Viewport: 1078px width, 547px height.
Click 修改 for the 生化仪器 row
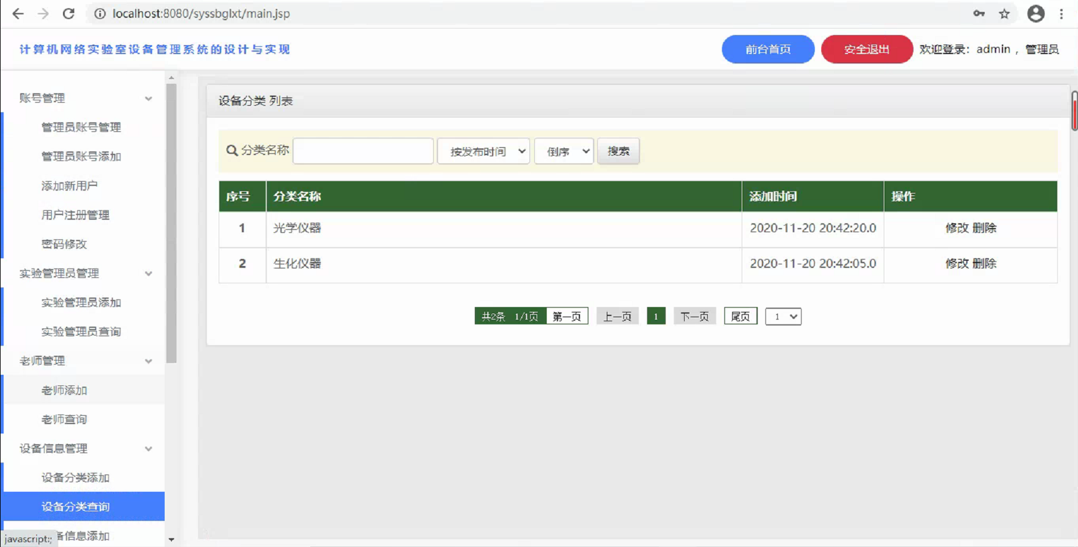click(x=957, y=264)
